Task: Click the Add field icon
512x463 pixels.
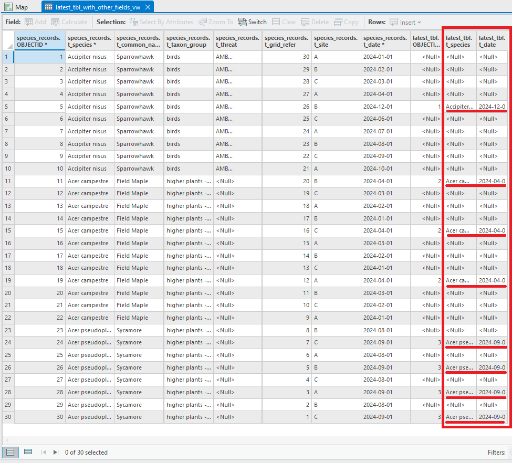Action: pos(28,22)
